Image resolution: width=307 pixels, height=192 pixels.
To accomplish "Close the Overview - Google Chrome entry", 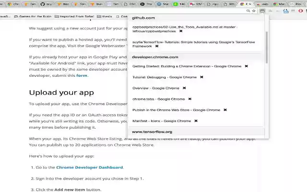I will point(184,88).
